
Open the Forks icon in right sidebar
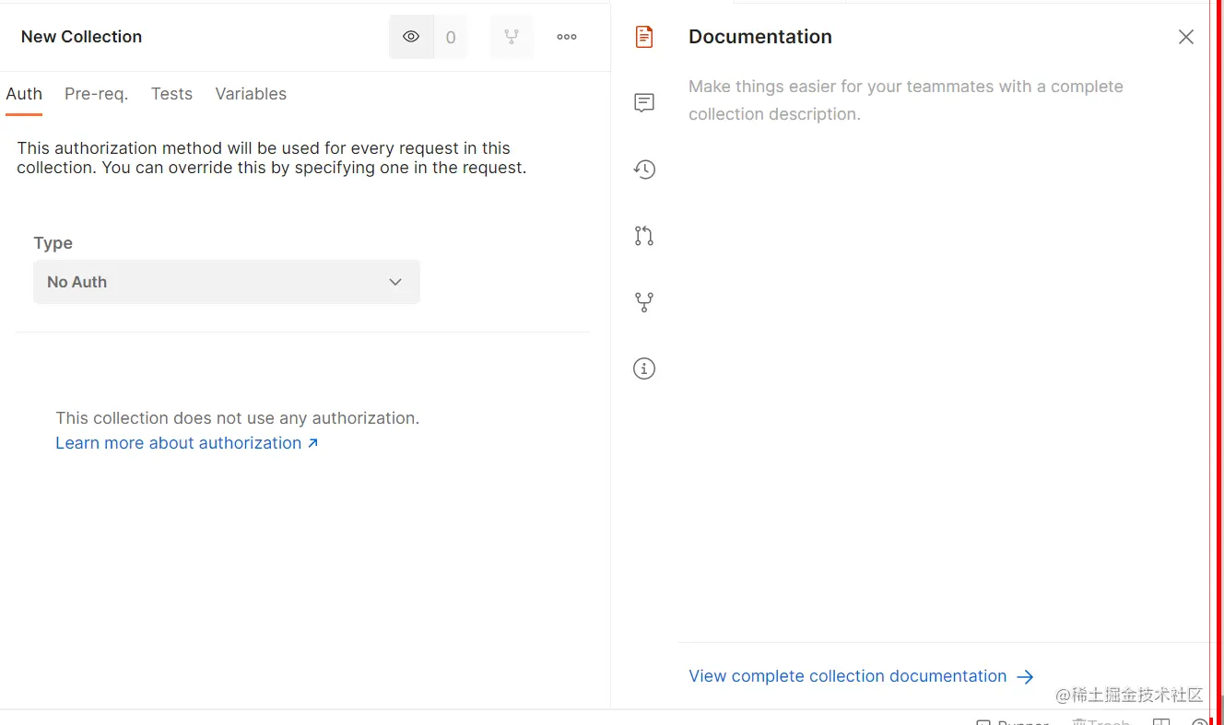click(x=644, y=302)
